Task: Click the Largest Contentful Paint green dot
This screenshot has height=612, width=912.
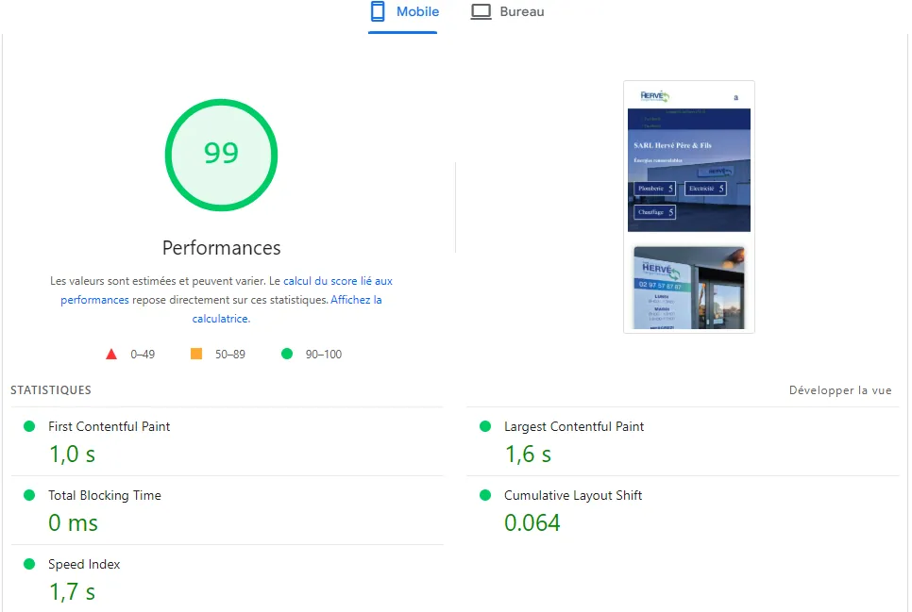Action: (x=485, y=426)
